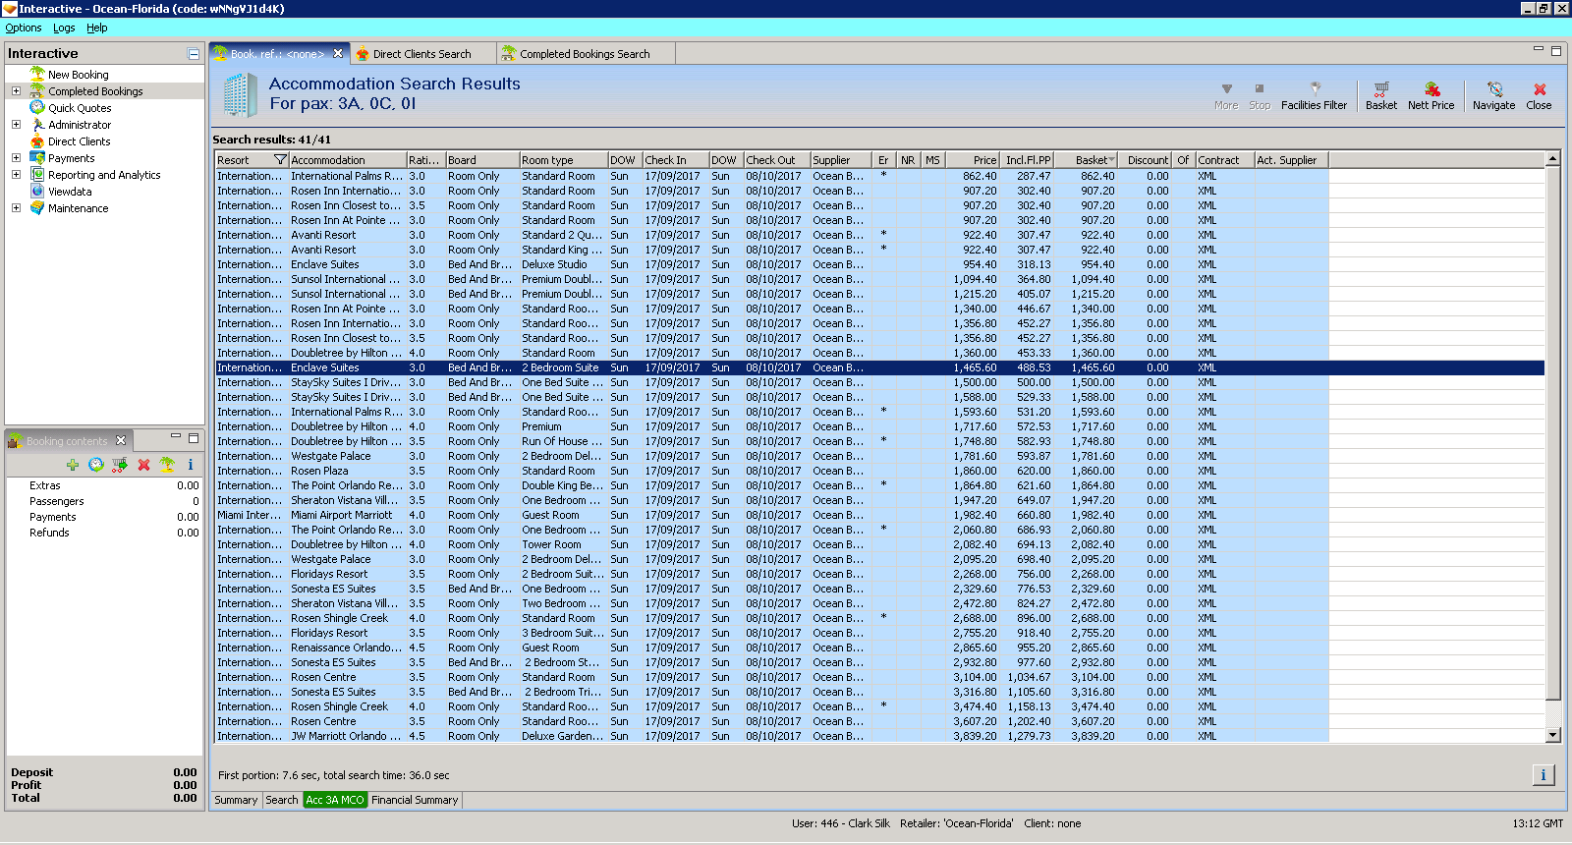Click the Quick Quotes clock icon
Viewport: 1572px width, 845px height.
(37, 107)
